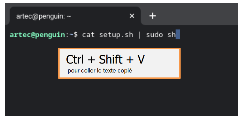
Task: Click the word cat in command line
Action: pyautogui.click(x=88, y=35)
